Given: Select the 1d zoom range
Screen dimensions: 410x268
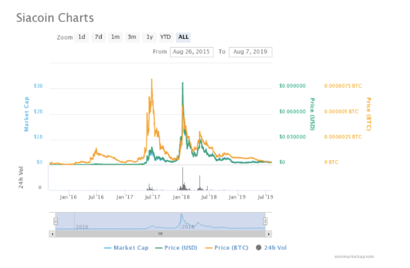Looking at the screenshot, I should 81,37.
